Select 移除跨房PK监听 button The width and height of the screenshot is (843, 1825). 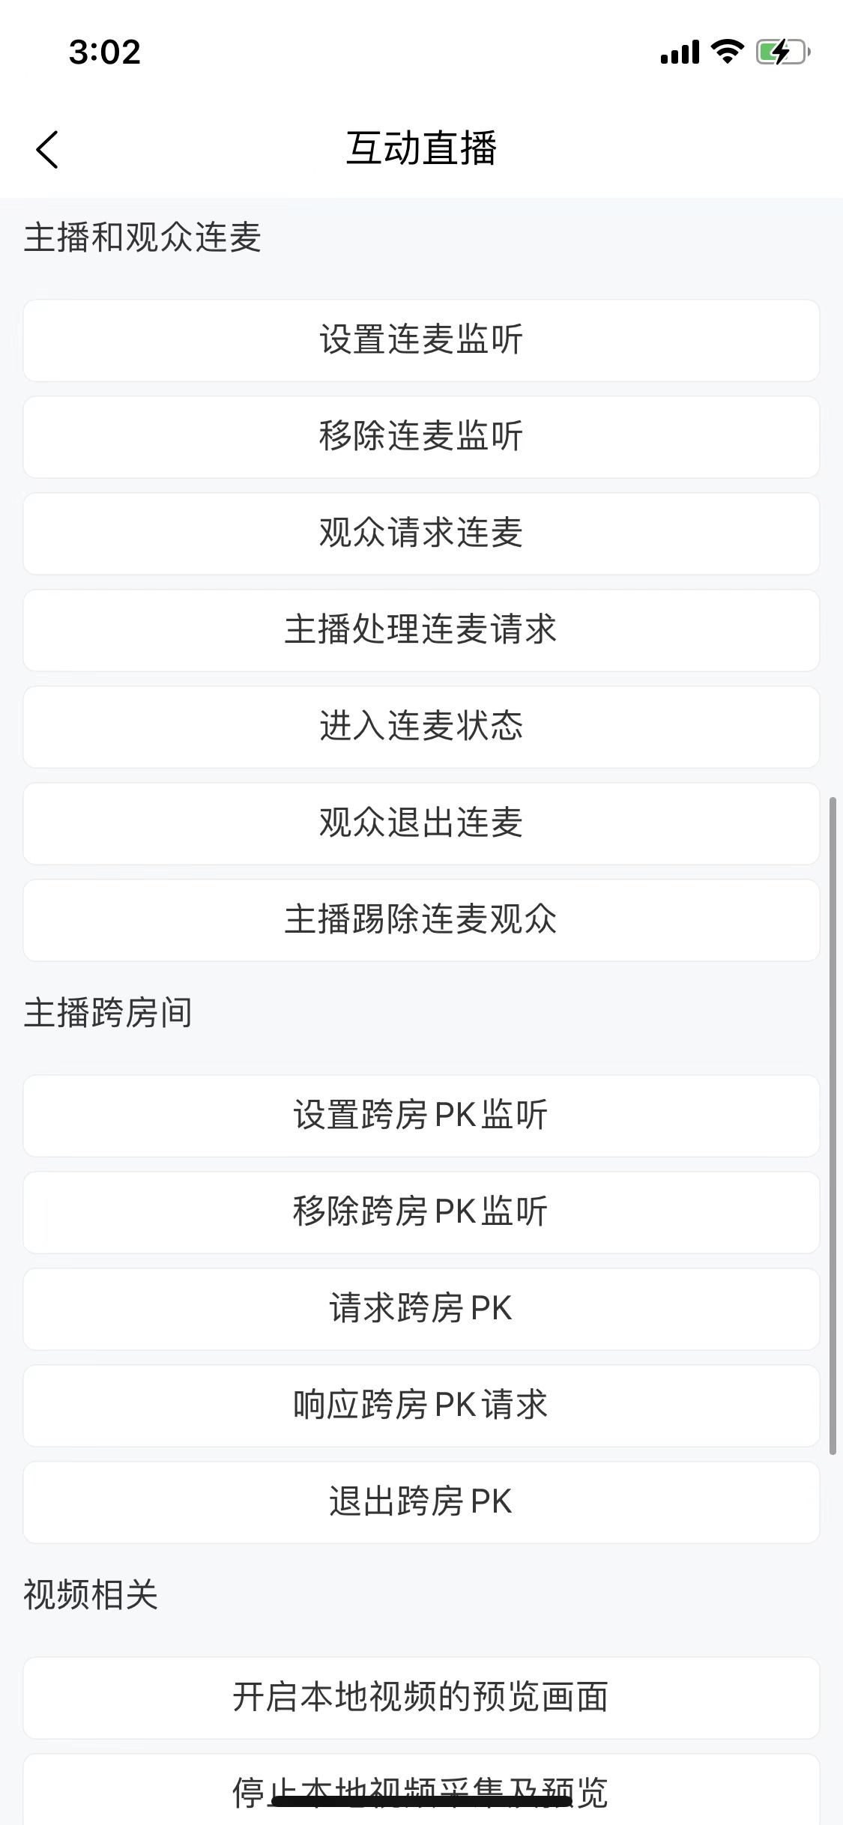(421, 1212)
